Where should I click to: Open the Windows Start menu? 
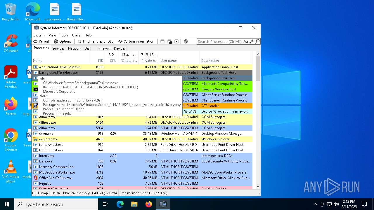[7, 204]
